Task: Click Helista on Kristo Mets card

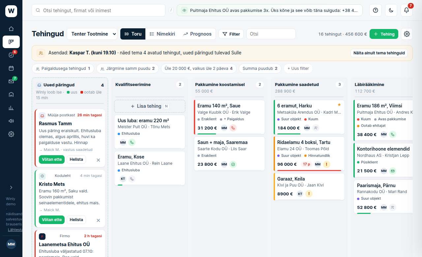Action: click(x=76, y=220)
